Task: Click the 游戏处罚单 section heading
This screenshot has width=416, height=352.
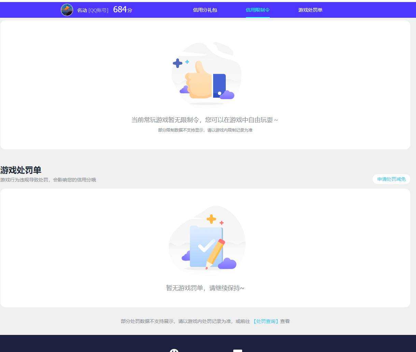Action: tap(21, 170)
